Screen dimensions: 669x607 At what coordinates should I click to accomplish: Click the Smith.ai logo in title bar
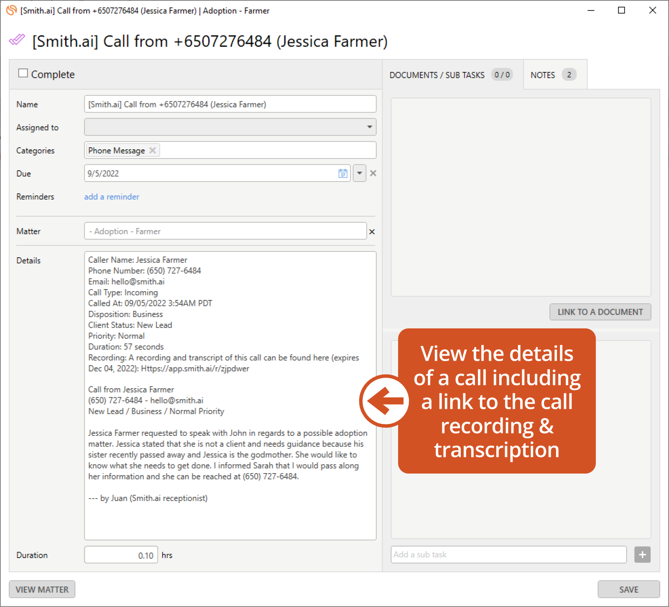(x=11, y=10)
